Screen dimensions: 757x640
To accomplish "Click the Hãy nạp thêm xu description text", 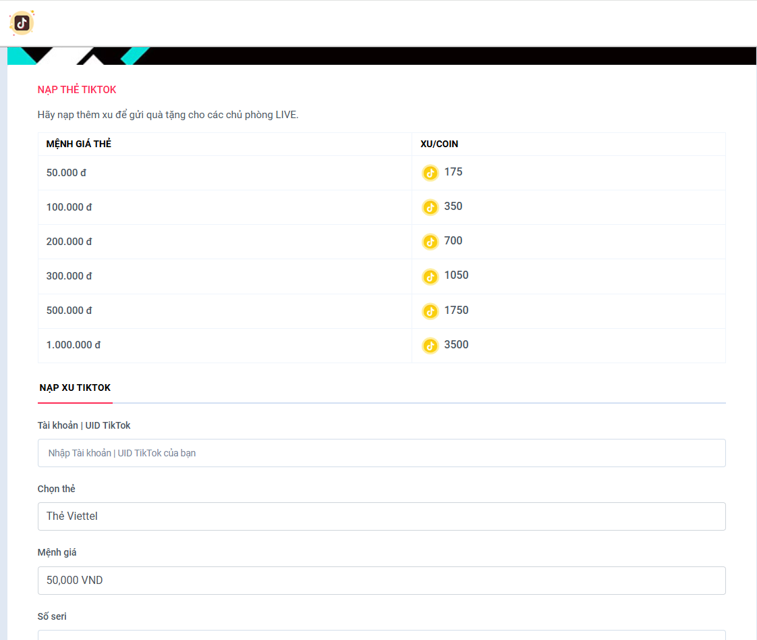I will [168, 115].
